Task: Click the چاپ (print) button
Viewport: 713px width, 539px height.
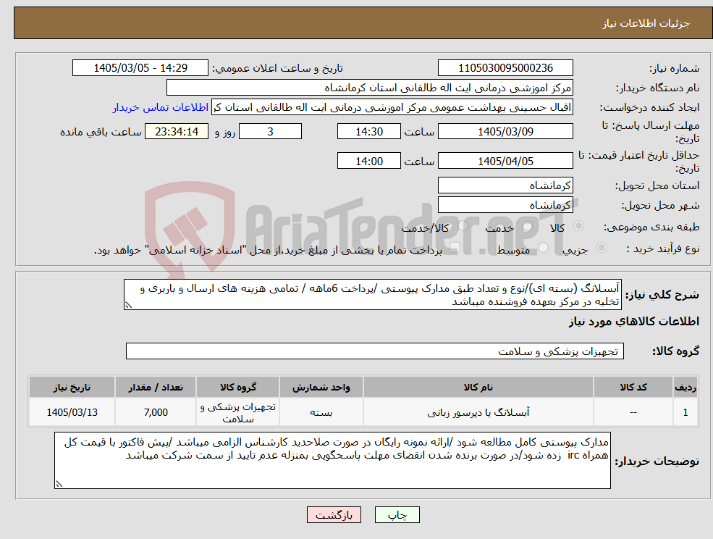Action: tap(397, 515)
